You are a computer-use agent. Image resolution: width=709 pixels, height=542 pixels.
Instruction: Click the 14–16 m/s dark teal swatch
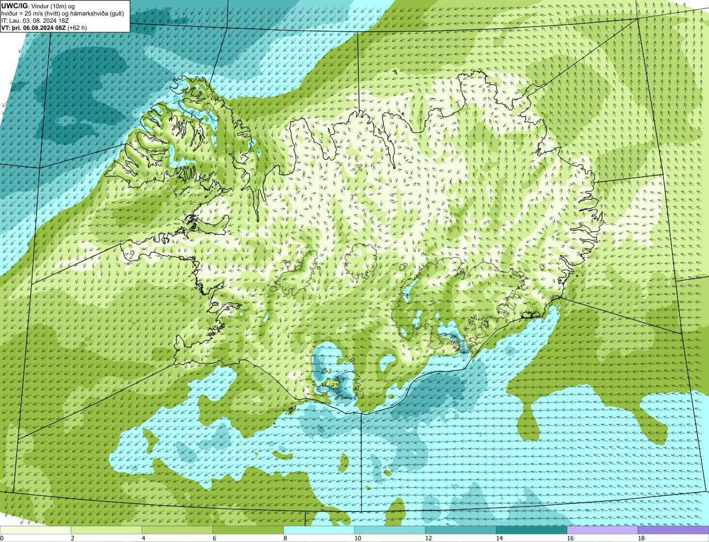(x=532, y=530)
